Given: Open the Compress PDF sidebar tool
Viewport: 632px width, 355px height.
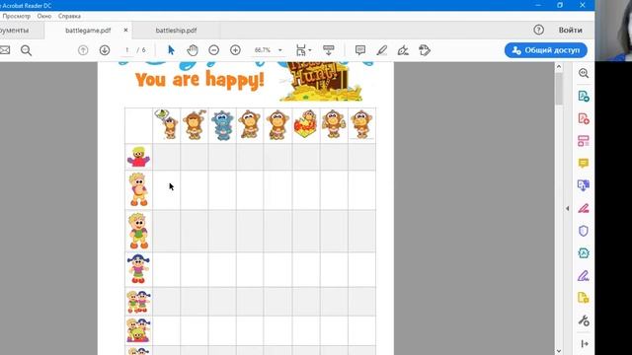Looking at the screenshot, I should (x=584, y=252).
